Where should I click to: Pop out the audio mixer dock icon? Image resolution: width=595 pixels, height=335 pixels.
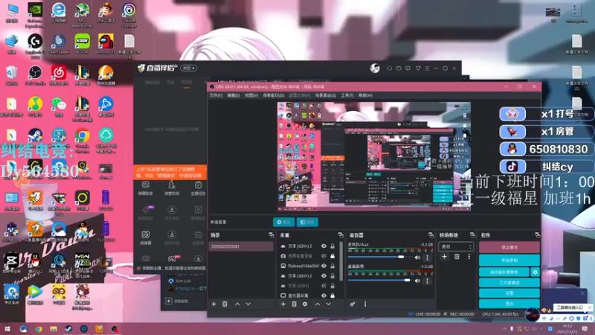pyautogui.click(x=431, y=235)
